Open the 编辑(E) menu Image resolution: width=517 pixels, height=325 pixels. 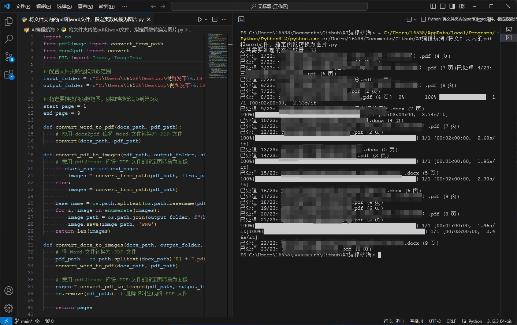pyautogui.click(x=44, y=6)
